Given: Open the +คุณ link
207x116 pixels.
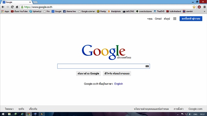Looking at the screenshot, I should pyautogui.click(x=150, y=19).
